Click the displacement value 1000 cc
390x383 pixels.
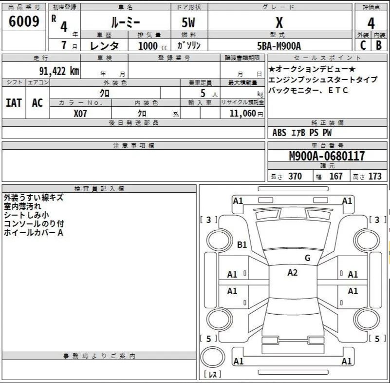(152, 46)
